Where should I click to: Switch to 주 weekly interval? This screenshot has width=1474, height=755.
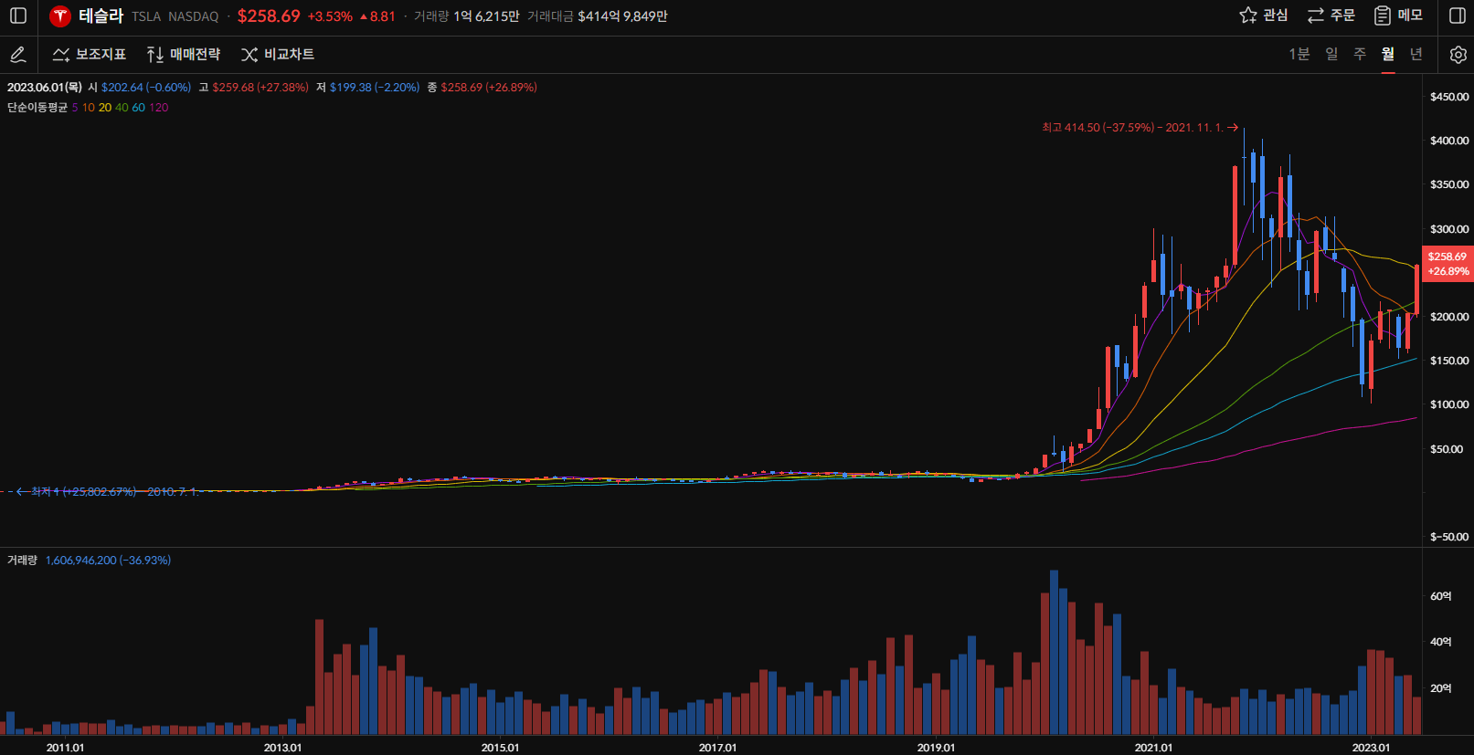(x=1360, y=55)
